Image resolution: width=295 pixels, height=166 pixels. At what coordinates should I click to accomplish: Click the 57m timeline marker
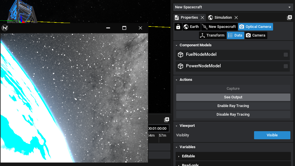(x=163, y=136)
